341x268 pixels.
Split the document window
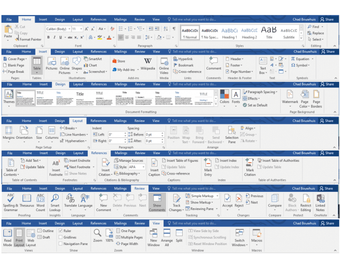[x=179, y=235]
